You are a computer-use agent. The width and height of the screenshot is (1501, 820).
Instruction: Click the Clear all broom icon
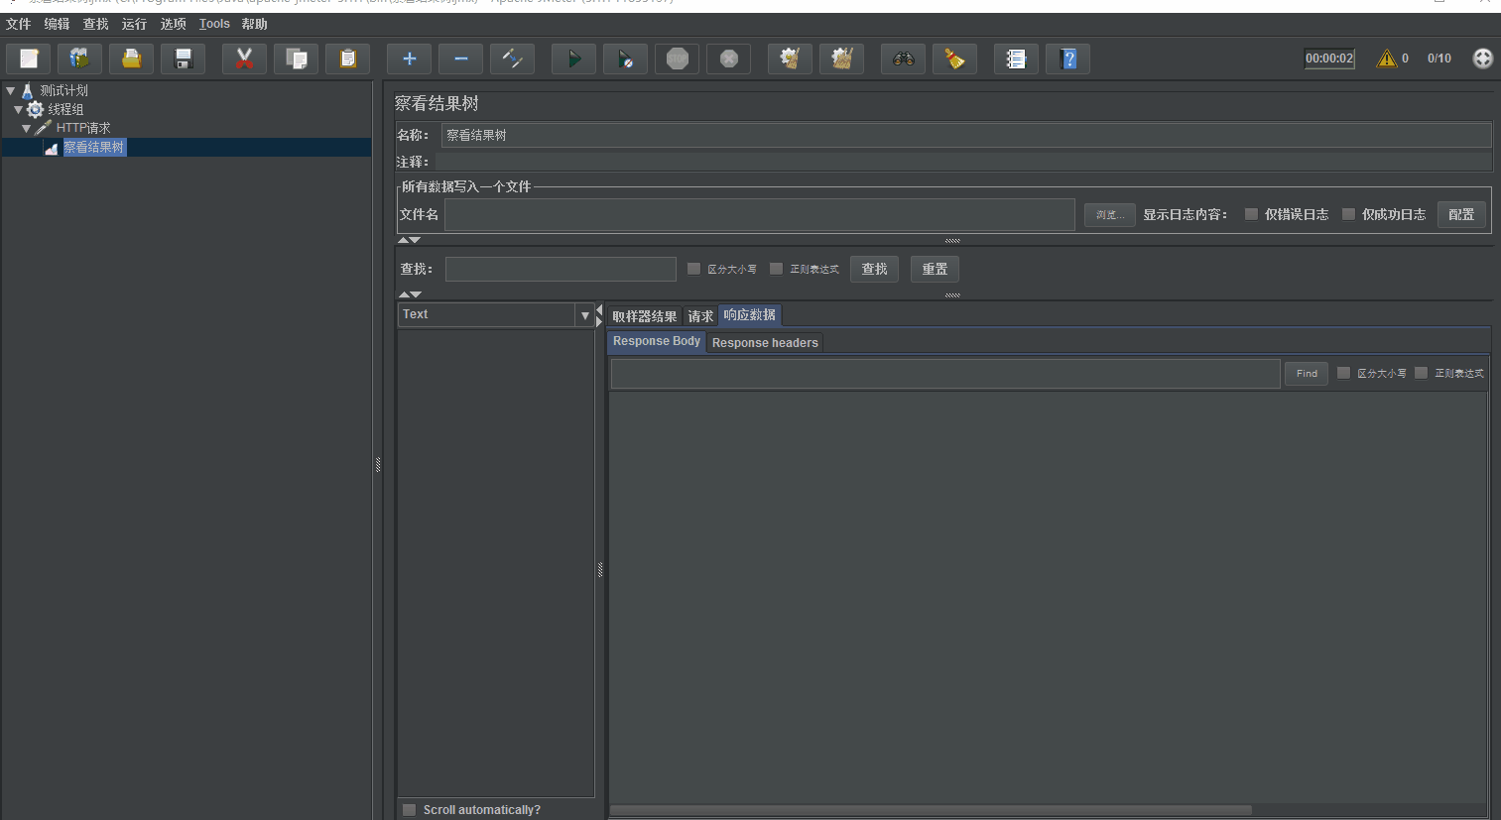(841, 59)
